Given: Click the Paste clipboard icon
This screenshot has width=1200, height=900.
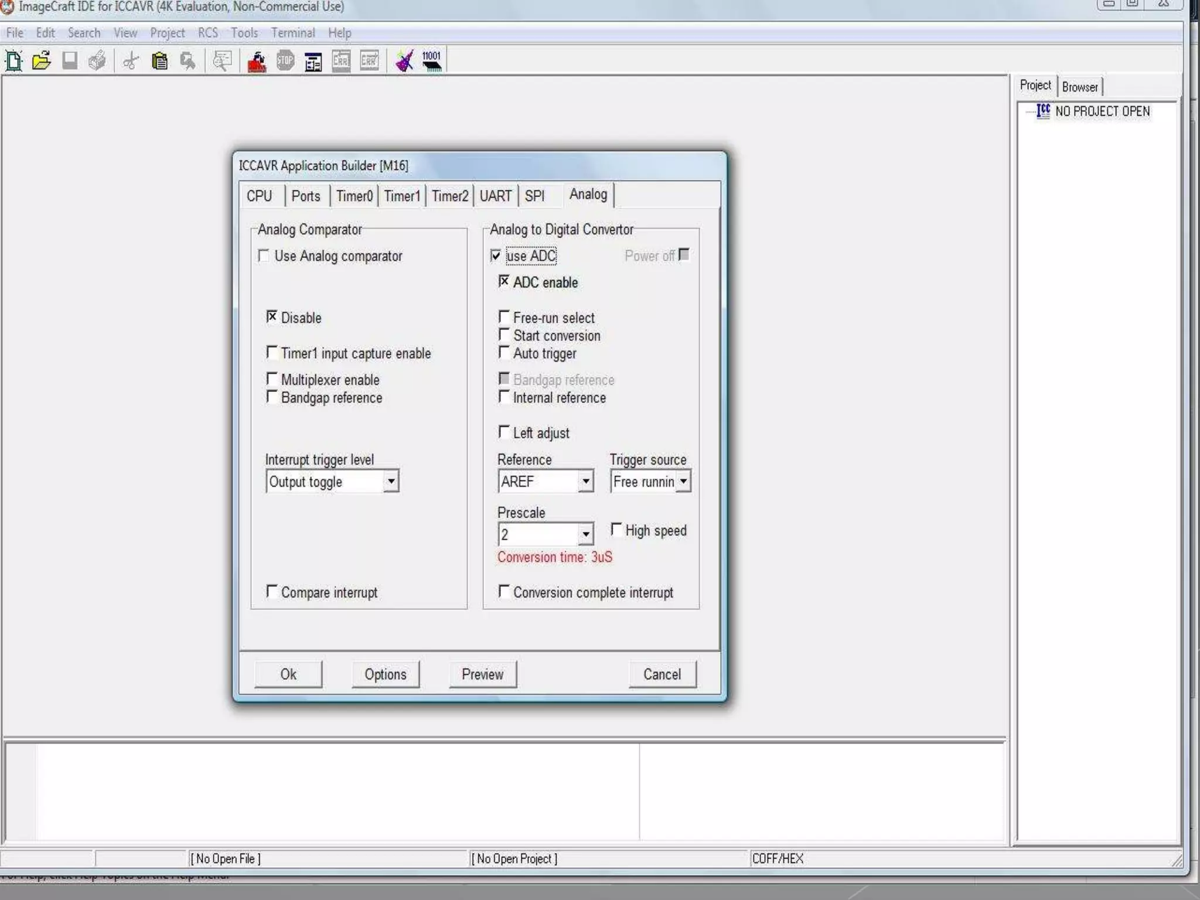Looking at the screenshot, I should click(x=159, y=60).
